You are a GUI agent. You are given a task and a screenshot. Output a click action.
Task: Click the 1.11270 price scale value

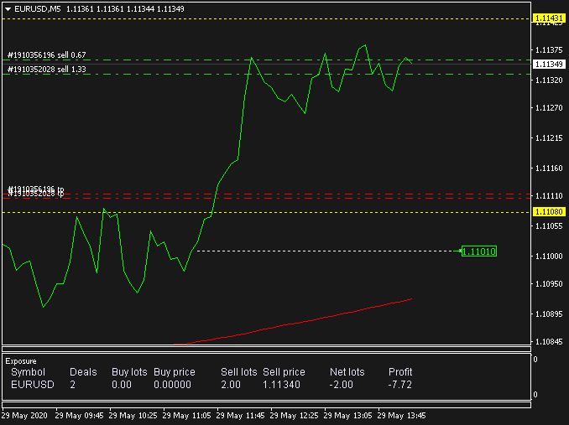click(549, 107)
